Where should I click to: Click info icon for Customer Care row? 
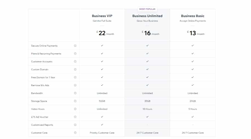(75, 133)
